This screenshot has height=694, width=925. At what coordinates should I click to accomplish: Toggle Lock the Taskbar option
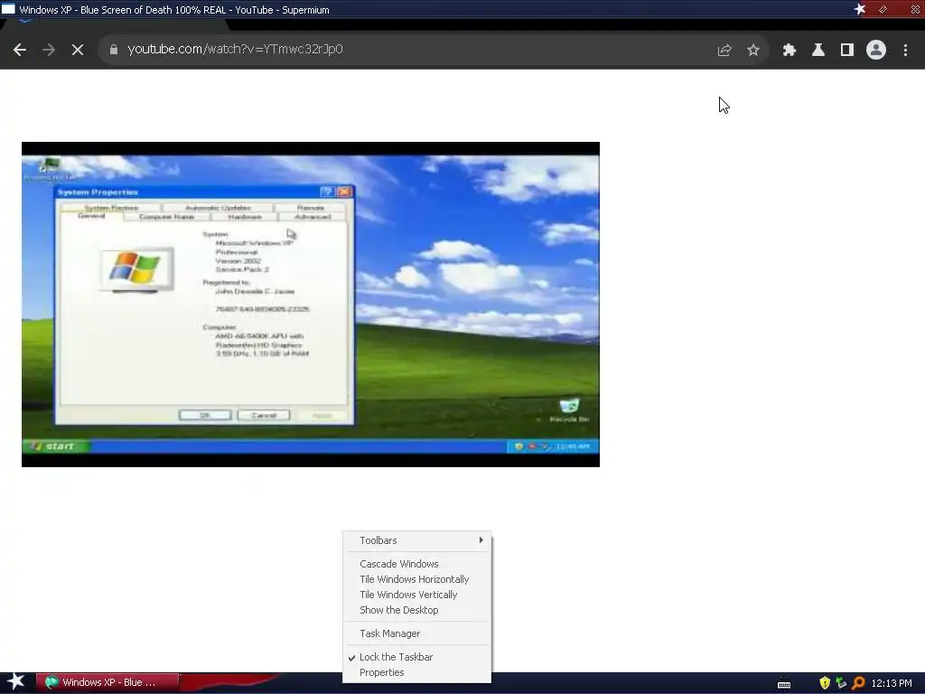click(417, 657)
